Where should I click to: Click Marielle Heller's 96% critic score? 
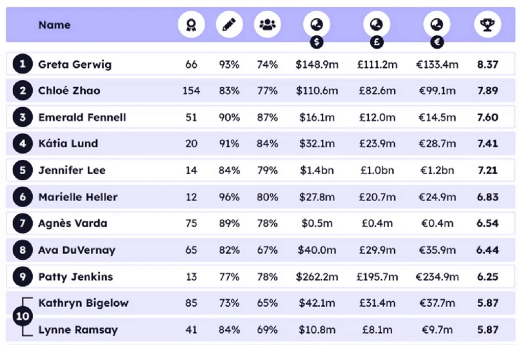point(229,197)
